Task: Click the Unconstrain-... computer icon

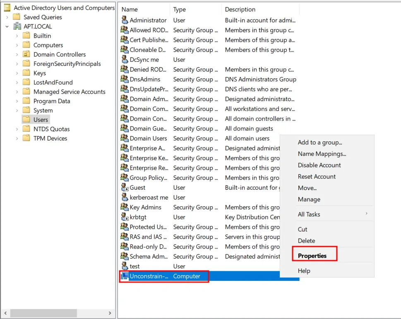Action: pyautogui.click(x=125, y=276)
